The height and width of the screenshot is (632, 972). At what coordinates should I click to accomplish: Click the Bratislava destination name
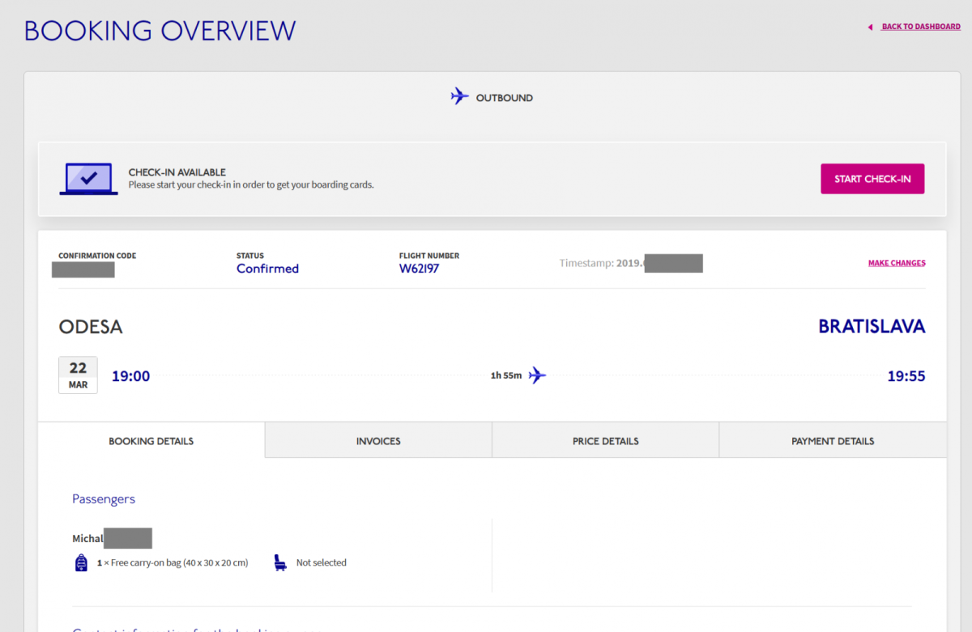tap(872, 327)
